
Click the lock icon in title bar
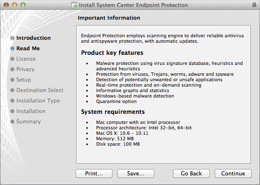pyautogui.click(x=254, y=5)
